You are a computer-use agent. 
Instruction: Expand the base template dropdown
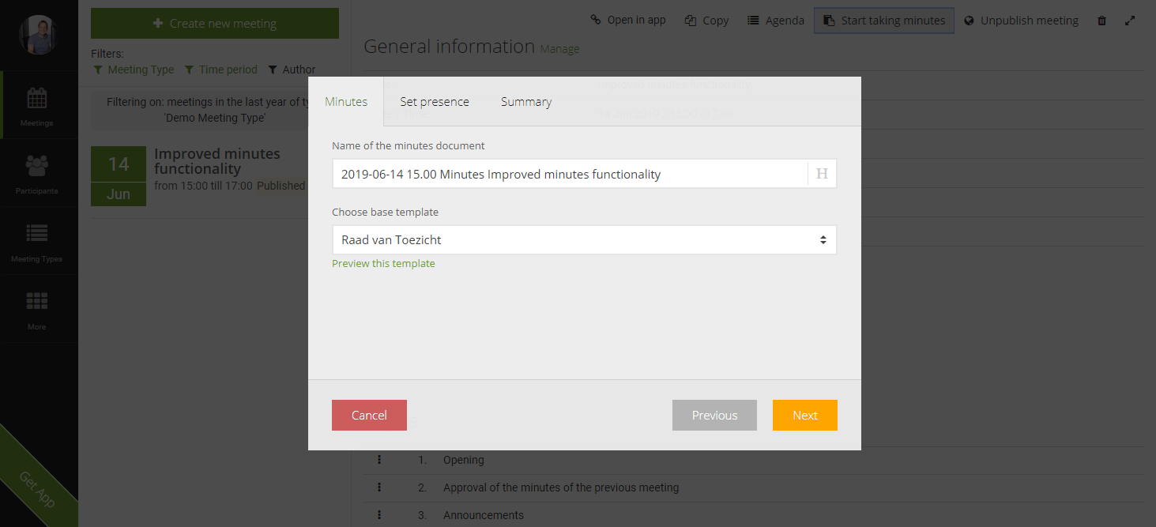[584, 240]
